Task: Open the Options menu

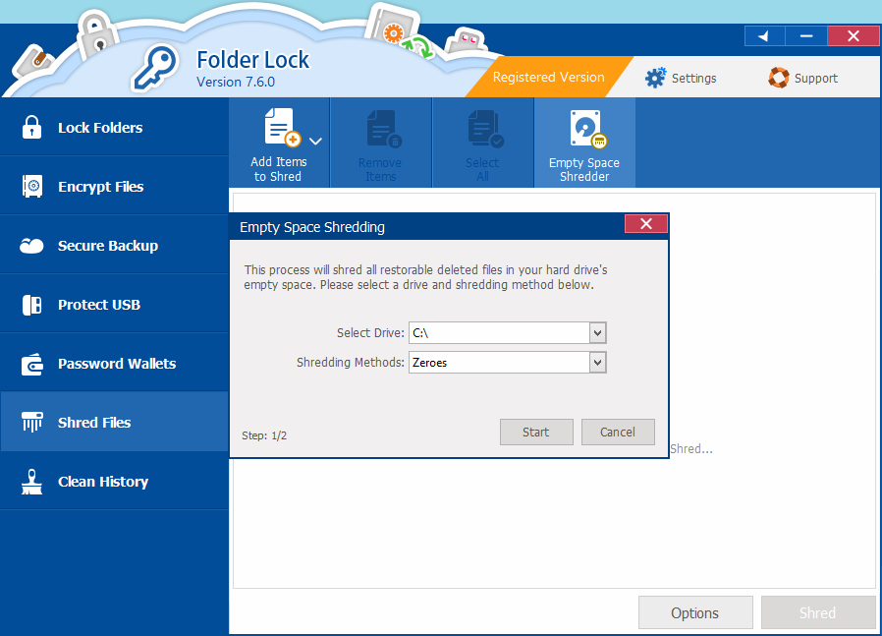Action: coord(695,611)
